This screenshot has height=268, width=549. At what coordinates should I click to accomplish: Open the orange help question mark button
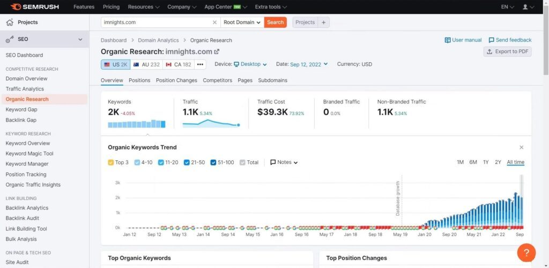(526, 252)
